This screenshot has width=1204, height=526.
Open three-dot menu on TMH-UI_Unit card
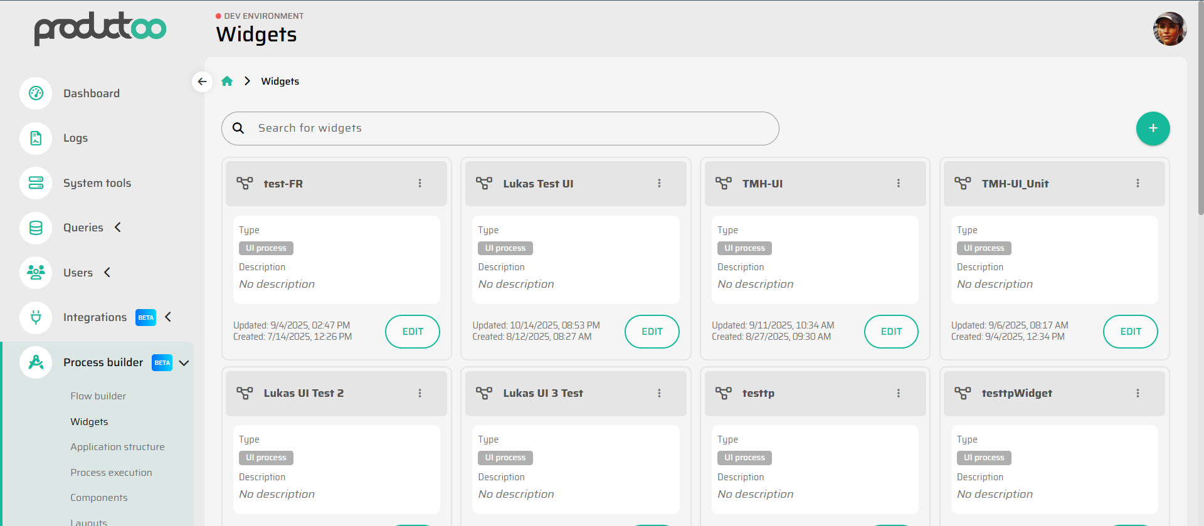[1138, 184]
